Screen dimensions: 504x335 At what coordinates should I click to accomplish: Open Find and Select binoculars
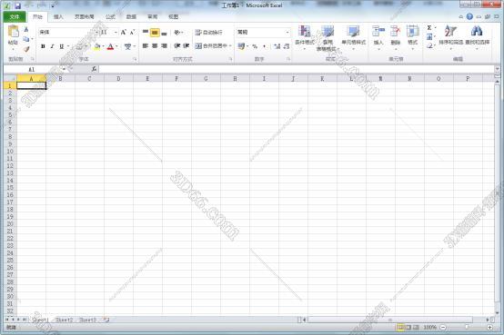(x=477, y=37)
